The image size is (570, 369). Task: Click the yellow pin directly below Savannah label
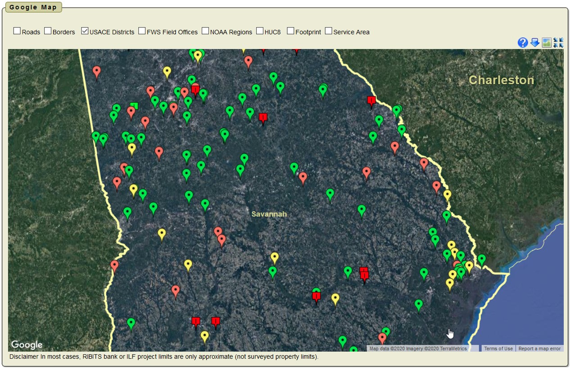click(275, 257)
